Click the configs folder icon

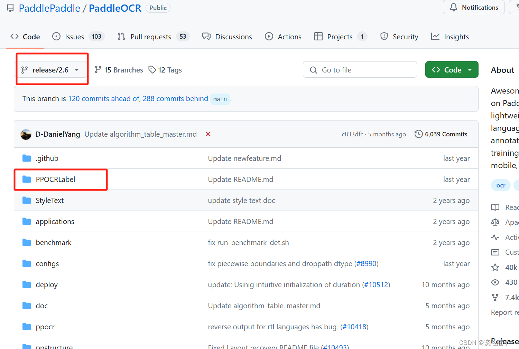27,263
